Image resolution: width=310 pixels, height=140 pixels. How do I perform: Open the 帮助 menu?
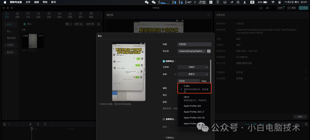pos(45,2)
